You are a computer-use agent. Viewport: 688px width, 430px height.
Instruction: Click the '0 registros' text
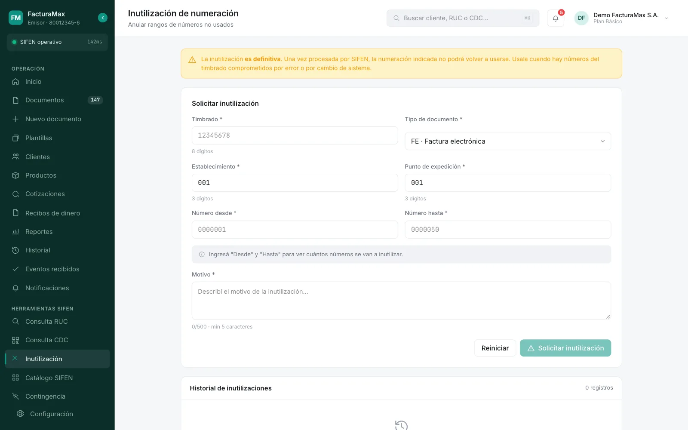(599, 388)
